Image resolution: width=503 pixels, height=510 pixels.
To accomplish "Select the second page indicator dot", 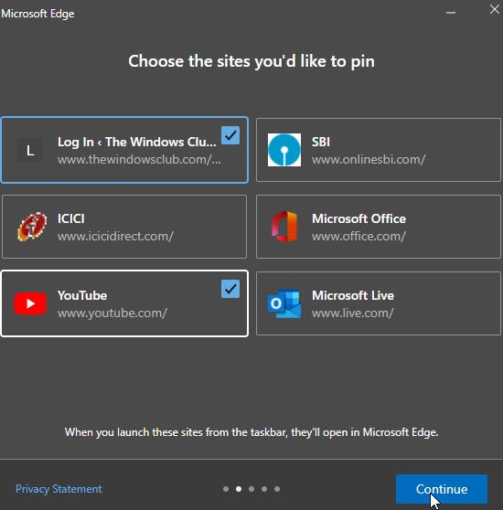I will 239,489.
